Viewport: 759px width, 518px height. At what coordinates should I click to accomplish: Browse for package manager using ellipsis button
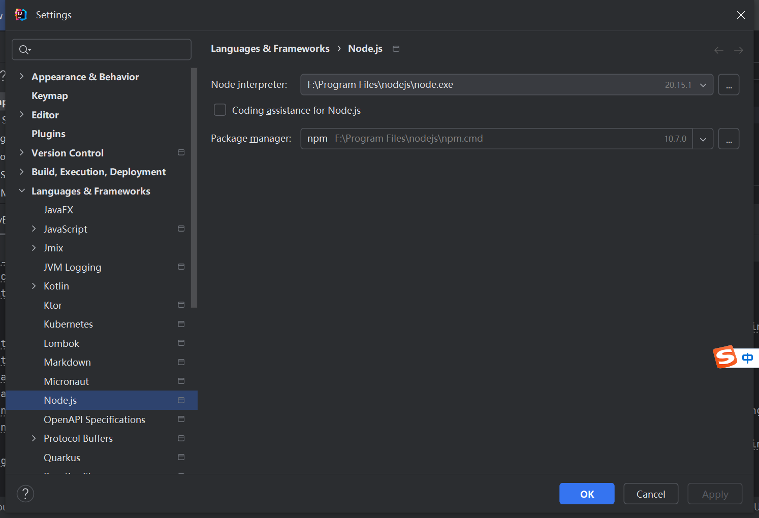(729, 138)
